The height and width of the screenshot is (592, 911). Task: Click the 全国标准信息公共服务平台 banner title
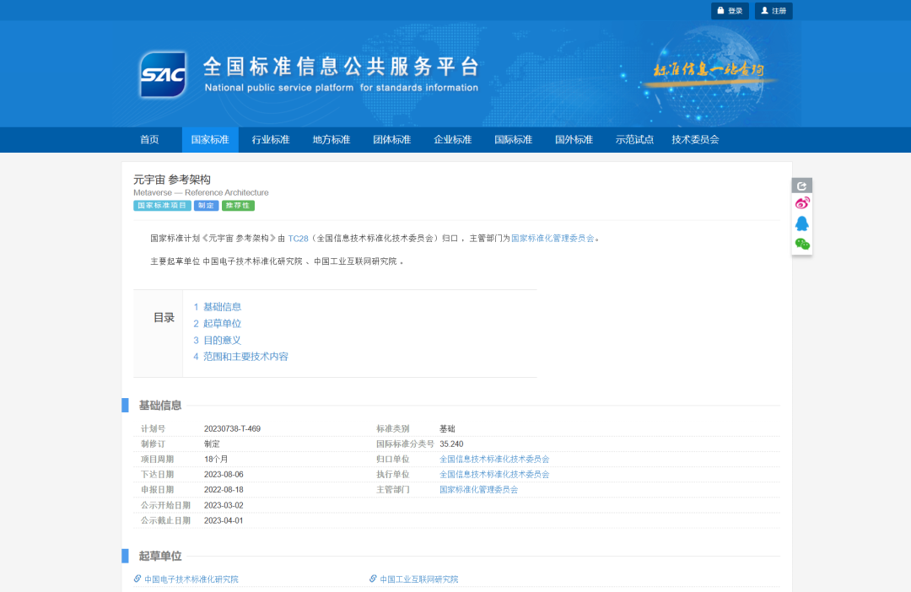[x=341, y=67]
